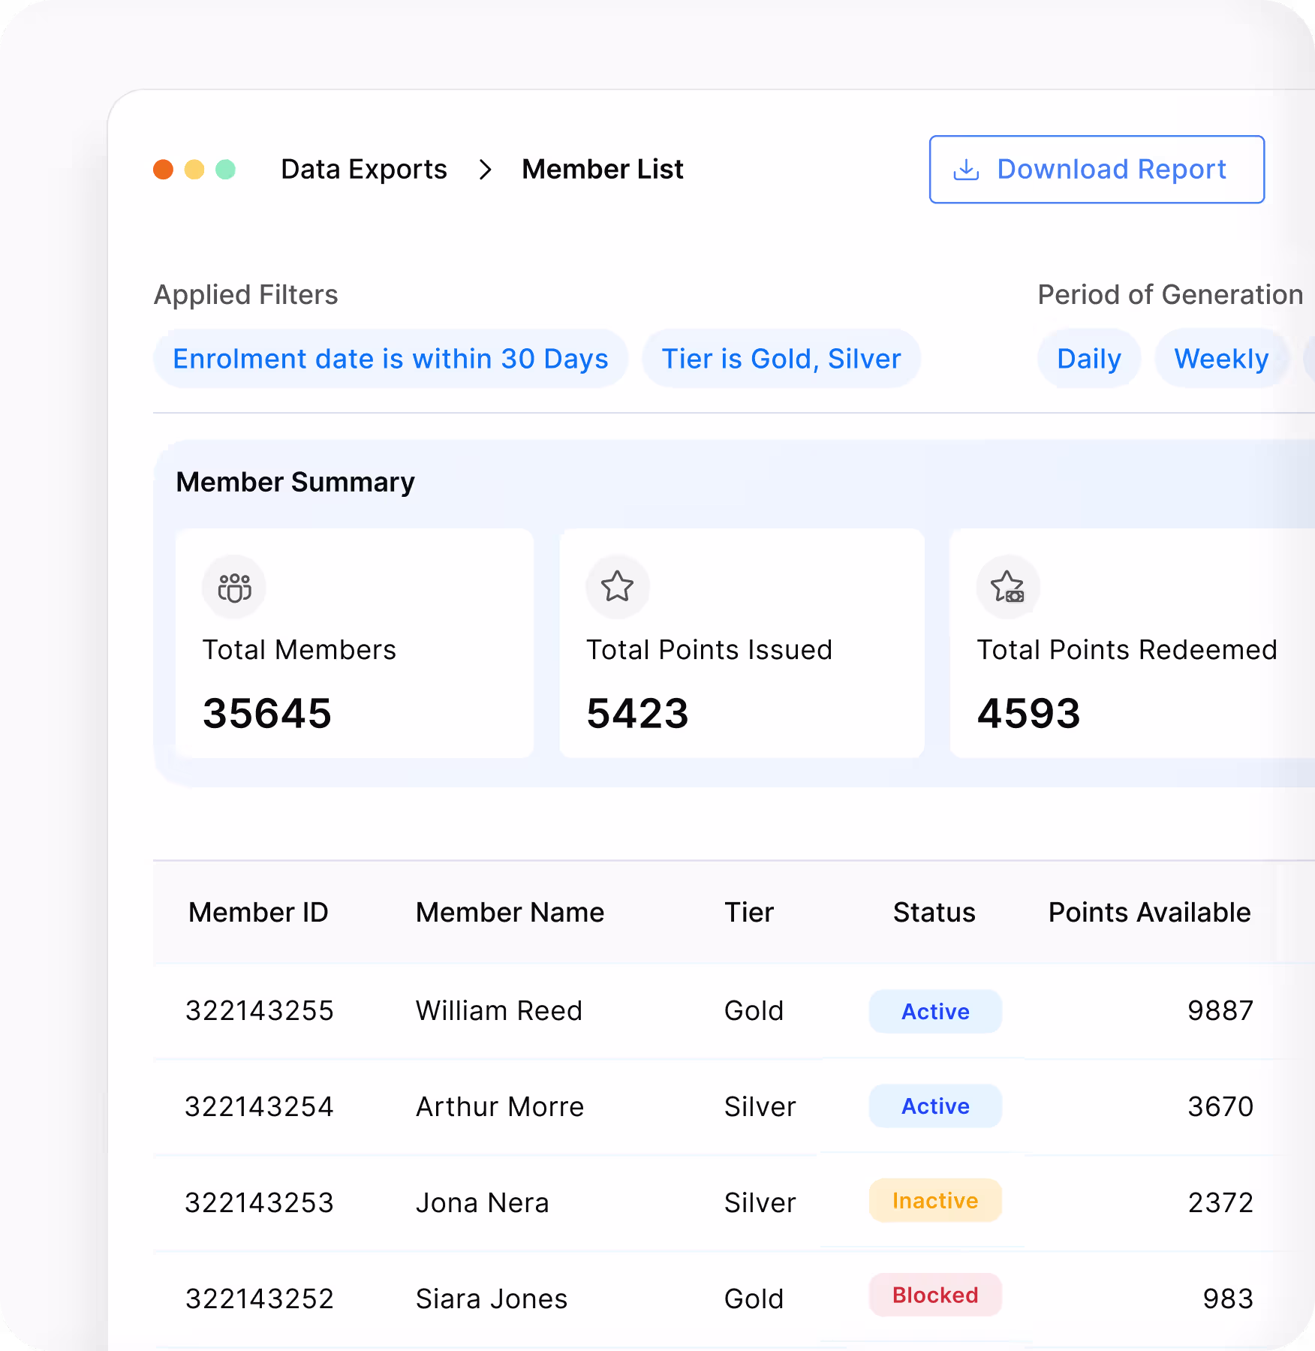
Task: Click the Total Members value 35645
Action: (x=267, y=713)
